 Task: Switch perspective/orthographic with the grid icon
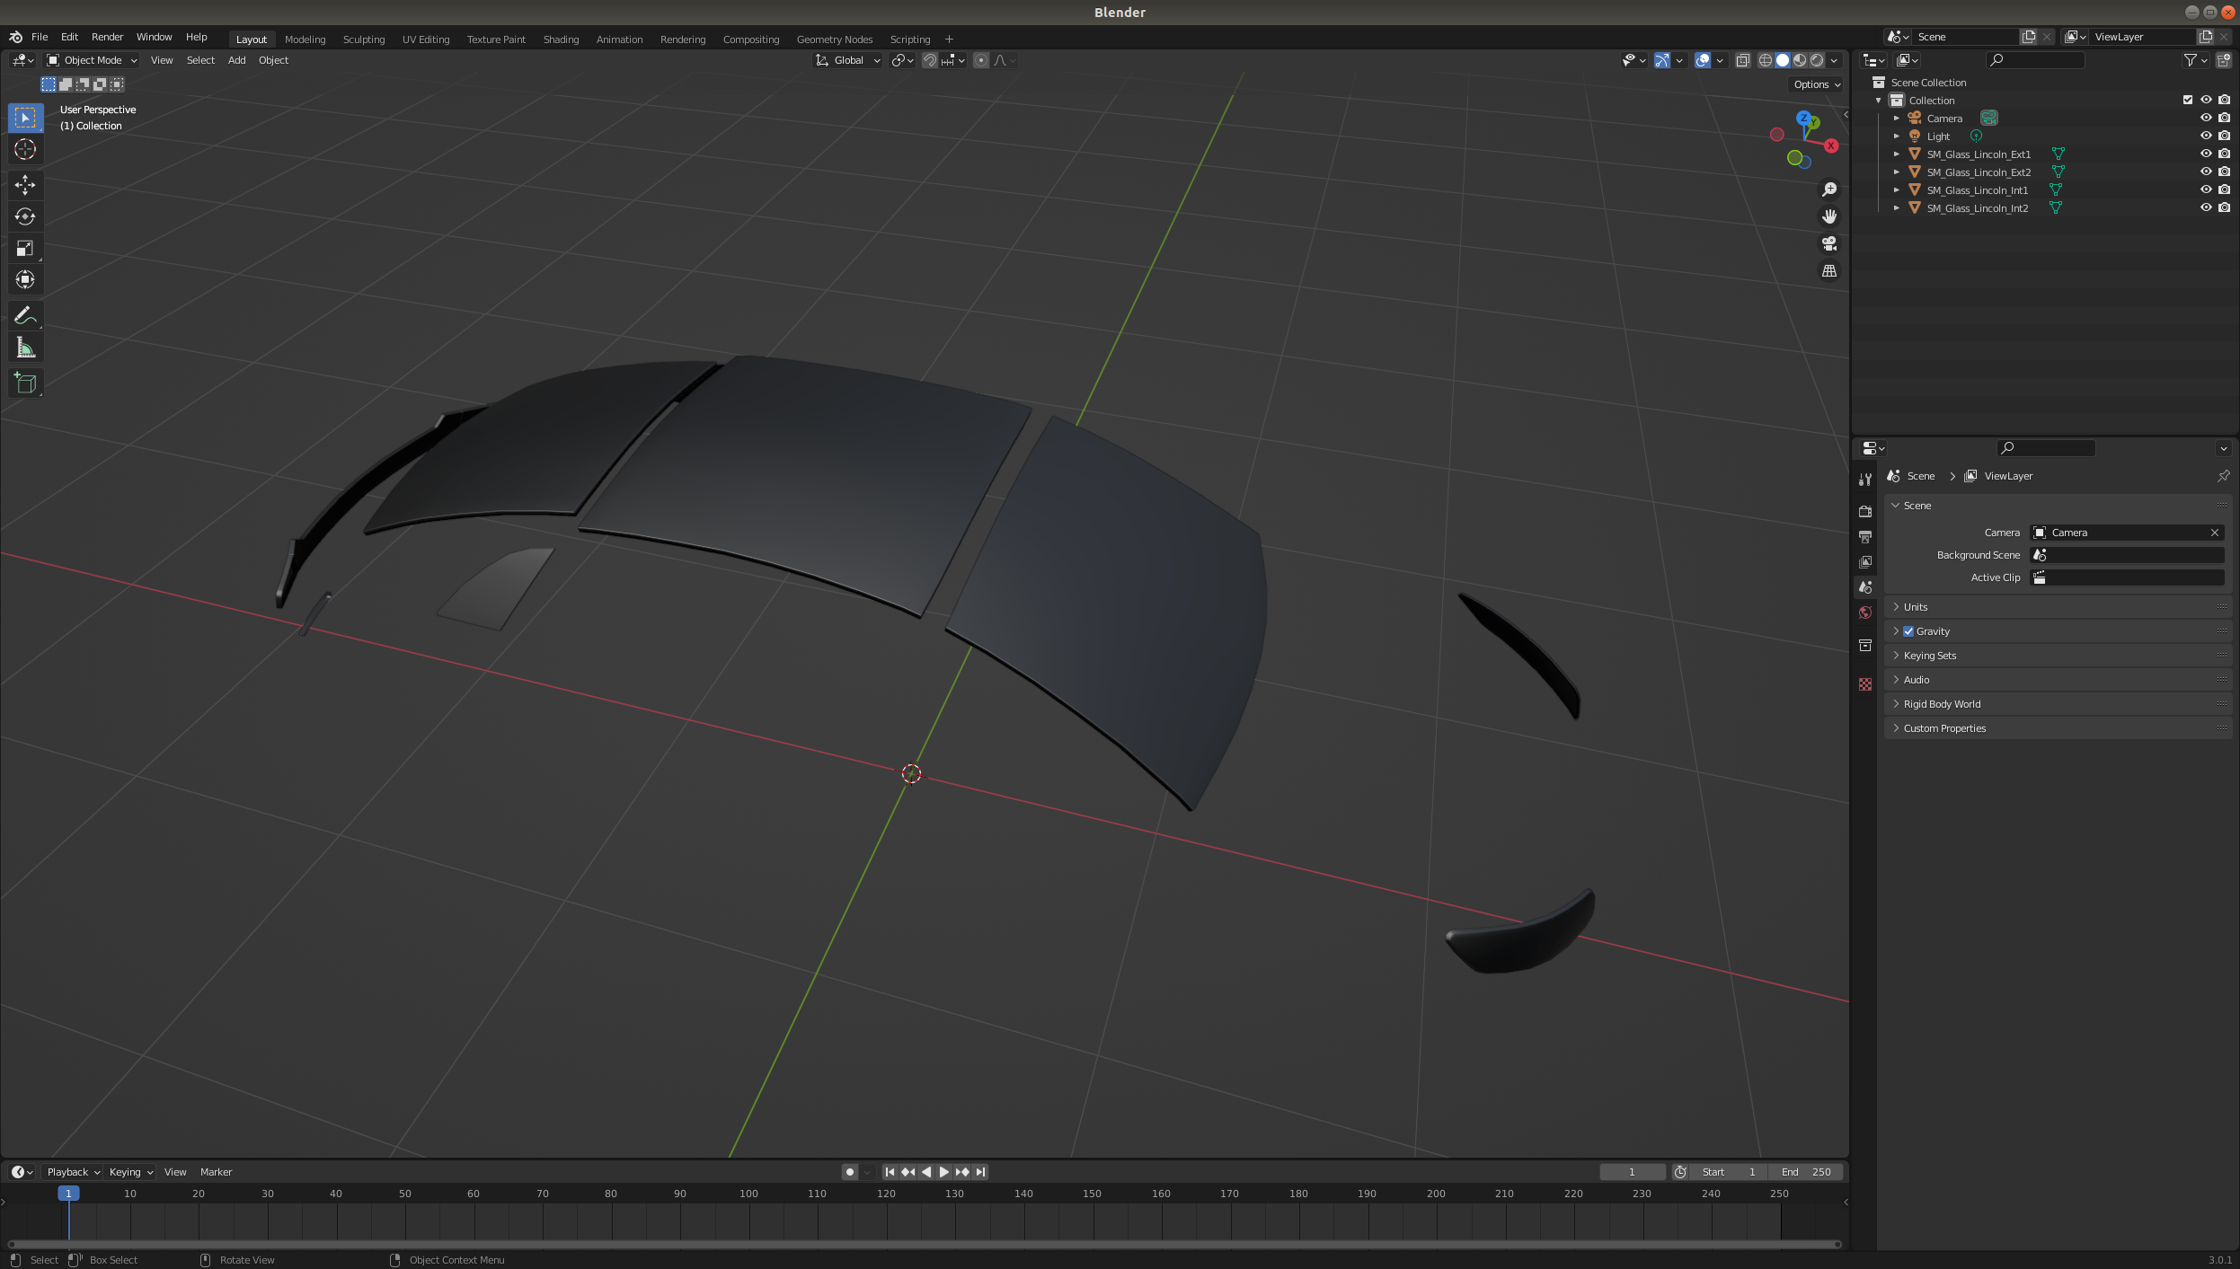point(1828,270)
